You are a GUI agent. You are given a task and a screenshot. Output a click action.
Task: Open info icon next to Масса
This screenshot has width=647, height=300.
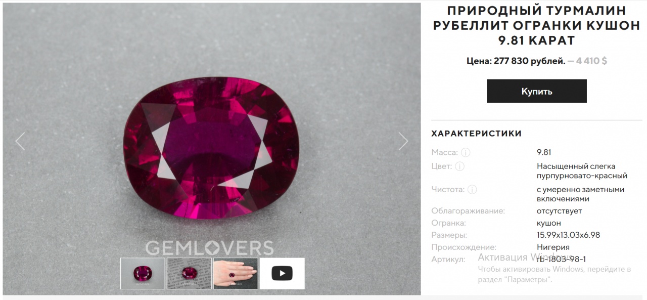coord(466,152)
